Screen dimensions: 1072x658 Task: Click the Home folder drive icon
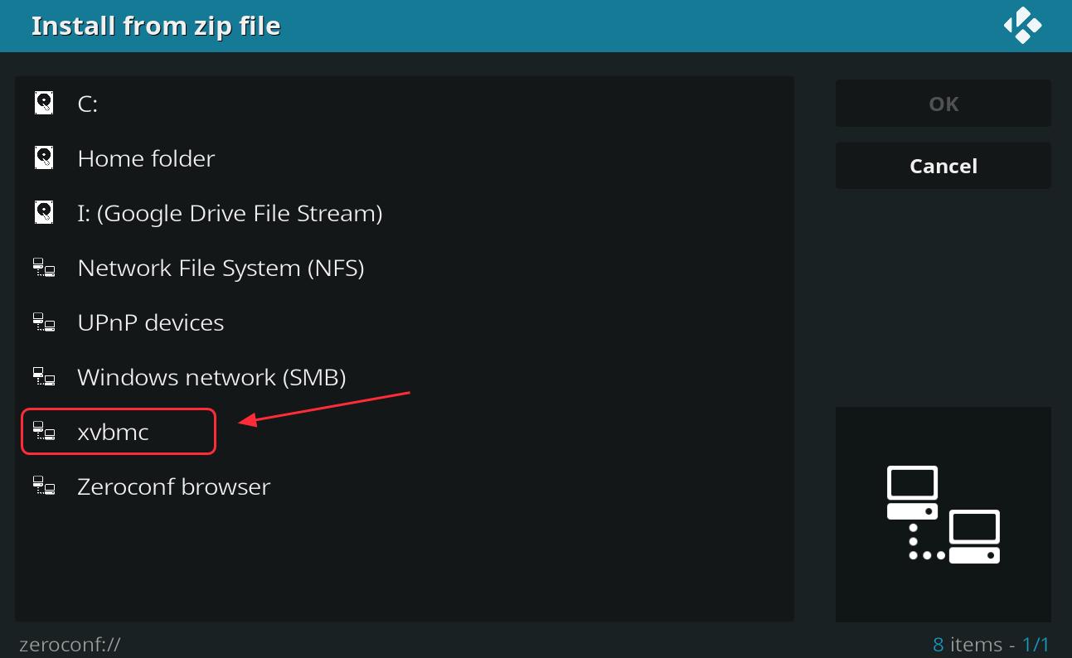point(44,157)
